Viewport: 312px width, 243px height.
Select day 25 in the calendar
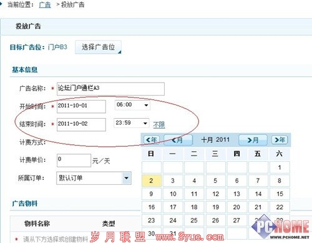tap(194, 220)
